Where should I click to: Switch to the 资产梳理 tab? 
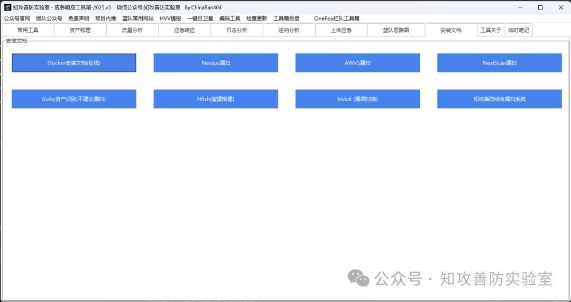pos(80,30)
